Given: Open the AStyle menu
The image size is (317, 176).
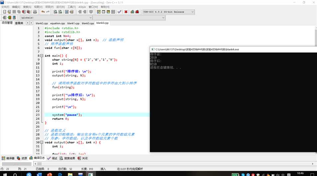Looking at the screenshot, I should [82, 7].
